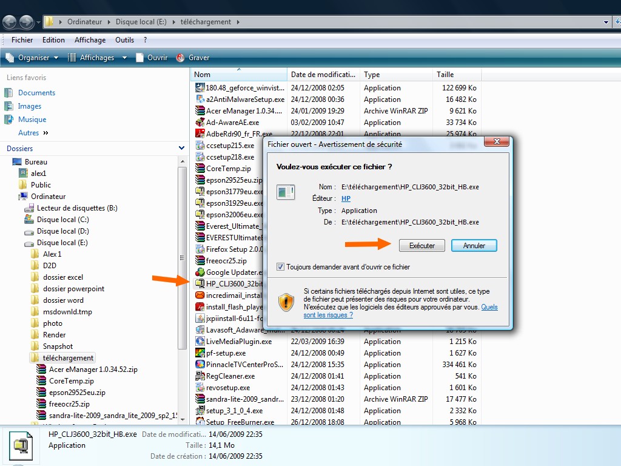The width and height of the screenshot is (621, 466).
Task: Click the Graver burn disc icon
Action: 180,58
